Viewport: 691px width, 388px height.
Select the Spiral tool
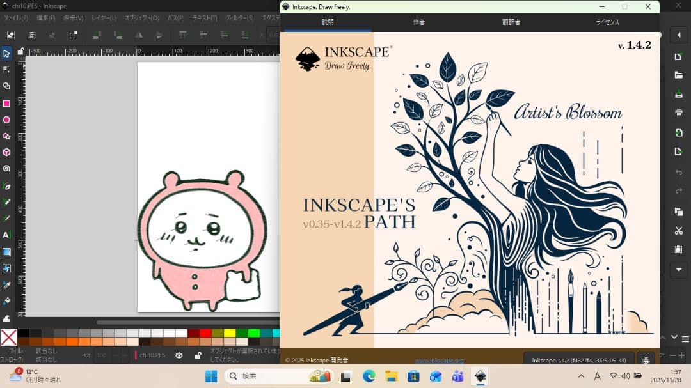[6, 169]
